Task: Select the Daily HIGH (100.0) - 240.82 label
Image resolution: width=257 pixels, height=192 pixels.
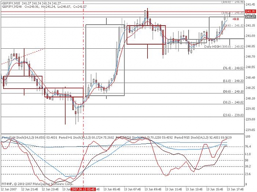Action: [x=224, y=47]
